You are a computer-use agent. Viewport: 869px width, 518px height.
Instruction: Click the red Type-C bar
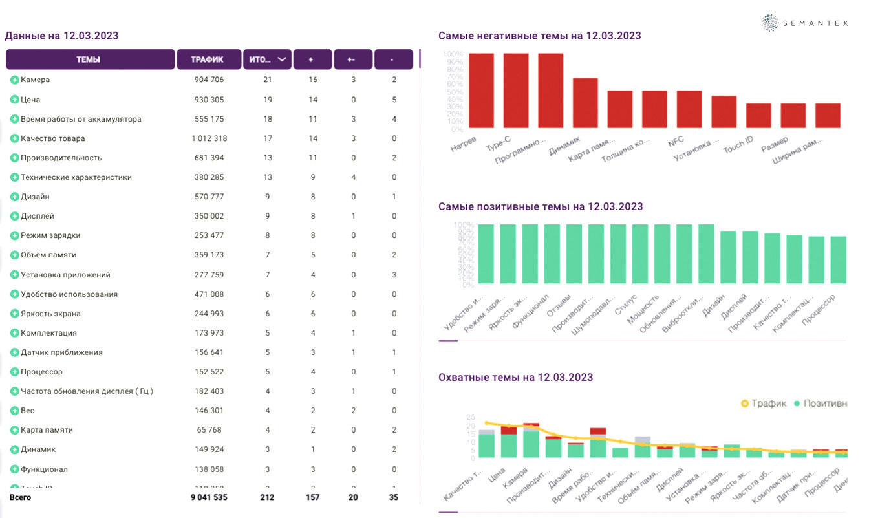516,91
